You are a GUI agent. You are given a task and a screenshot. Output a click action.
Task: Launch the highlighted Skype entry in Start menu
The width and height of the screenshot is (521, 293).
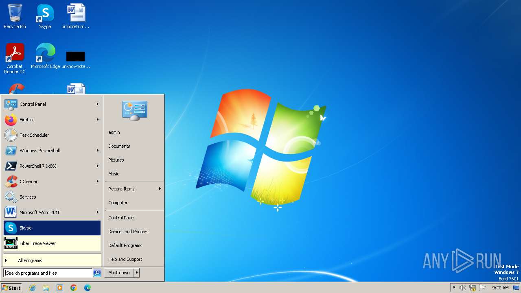click(x=52, y=228)
